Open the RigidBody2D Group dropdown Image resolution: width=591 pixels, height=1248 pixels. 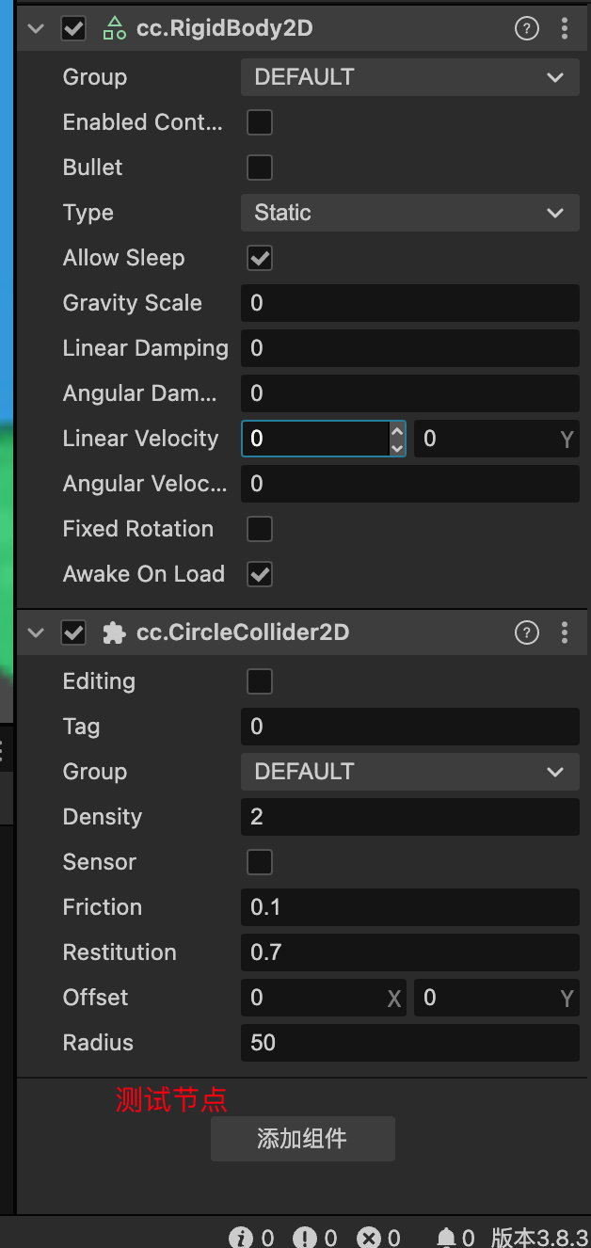click(x=409, y=77)
